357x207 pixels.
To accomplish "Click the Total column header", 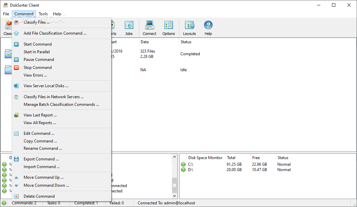I will point(231,158).
